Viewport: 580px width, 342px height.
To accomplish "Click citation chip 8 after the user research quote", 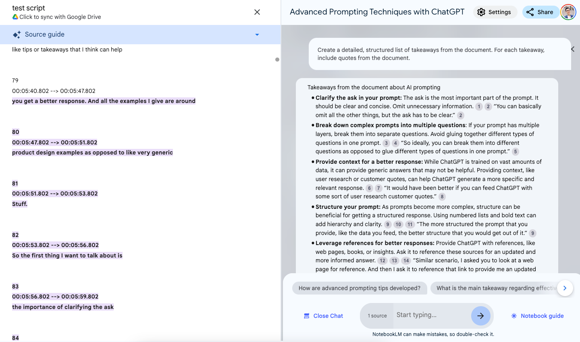I will click(442, 197).
